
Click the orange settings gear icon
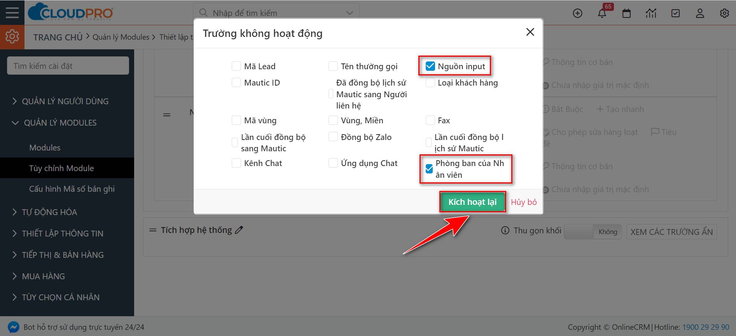12,37
